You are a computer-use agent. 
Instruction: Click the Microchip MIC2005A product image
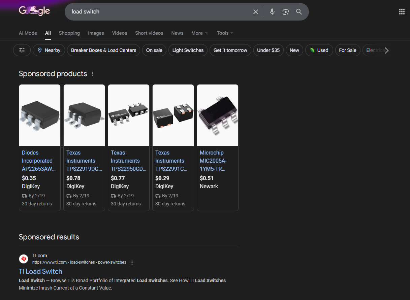pyautogui.click(x=217, y=115)
